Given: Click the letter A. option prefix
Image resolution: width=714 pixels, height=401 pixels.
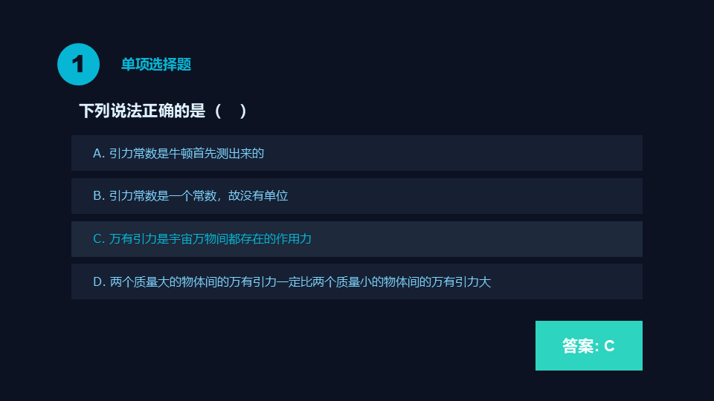Looking at the screenshot, I should pos(99,154).
